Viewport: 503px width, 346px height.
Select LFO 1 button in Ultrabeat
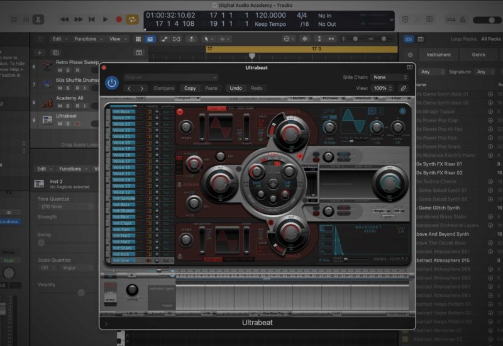tap(372, 111)
